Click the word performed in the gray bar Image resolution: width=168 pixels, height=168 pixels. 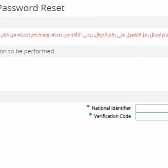click(40, 51)
